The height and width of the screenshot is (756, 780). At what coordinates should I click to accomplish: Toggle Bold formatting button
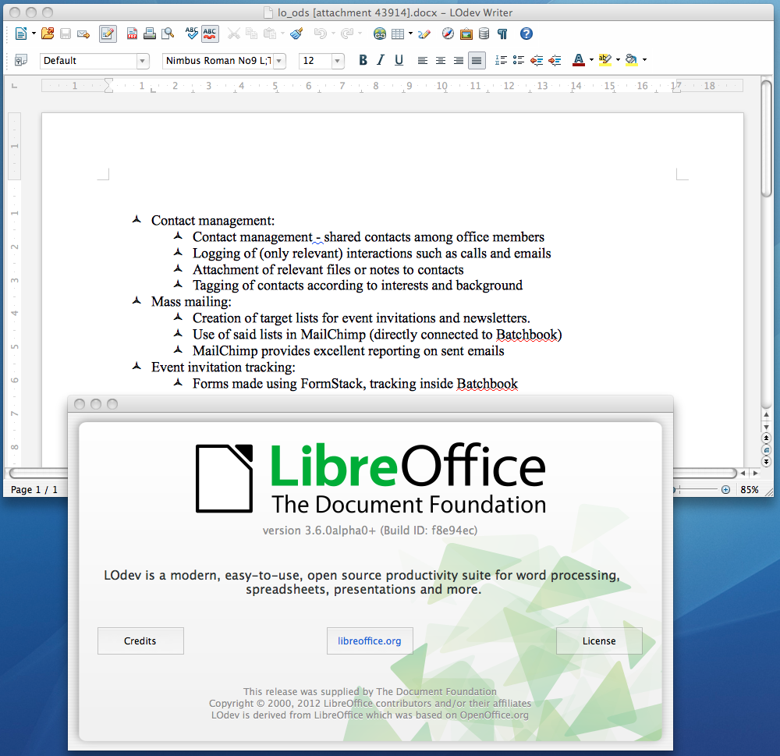tap(363, 60)
